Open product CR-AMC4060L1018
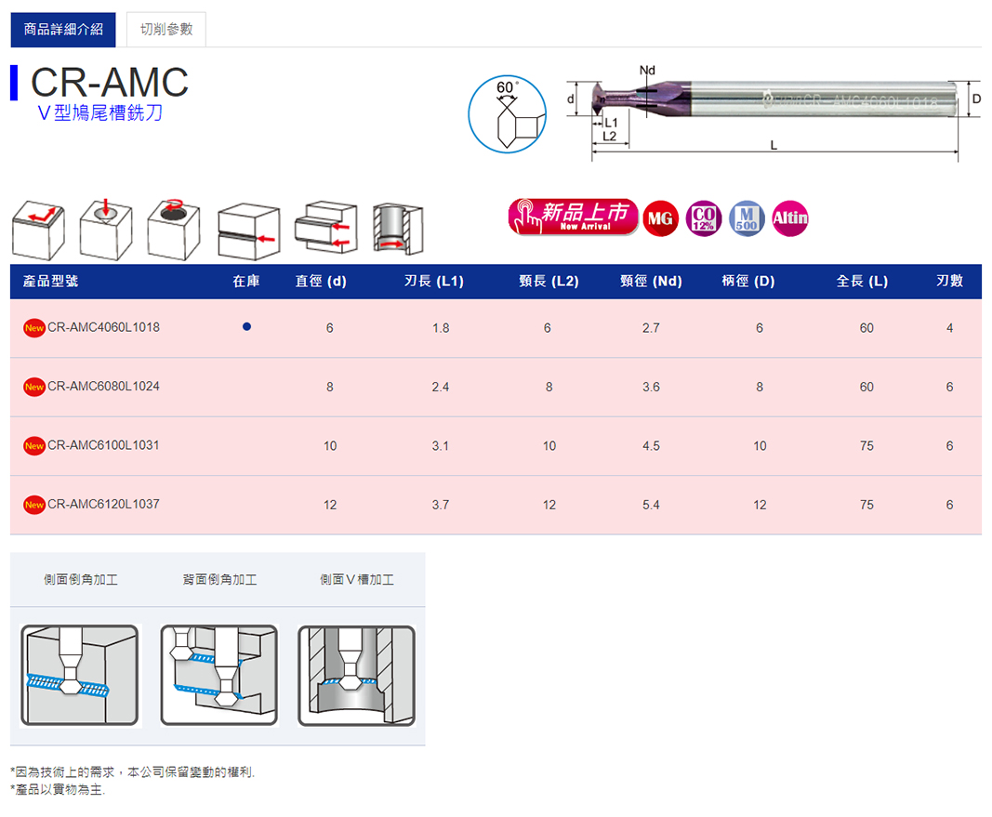Viewport: 992px width, 817px height. tap(103, 327)
